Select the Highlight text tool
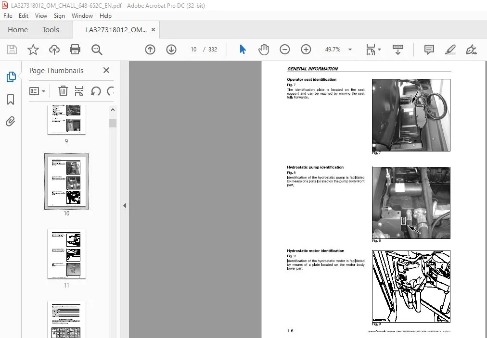487x338 pixels. click(x=450, y=50)
